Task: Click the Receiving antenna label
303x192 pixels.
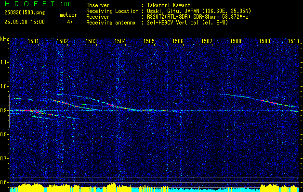Action: [111, 23]
